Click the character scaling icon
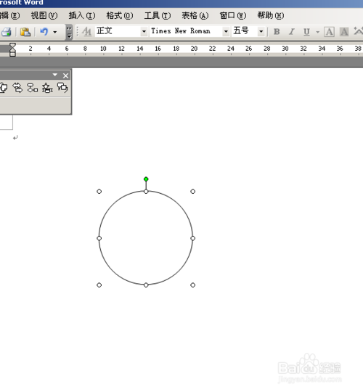 tap(359, 31)
